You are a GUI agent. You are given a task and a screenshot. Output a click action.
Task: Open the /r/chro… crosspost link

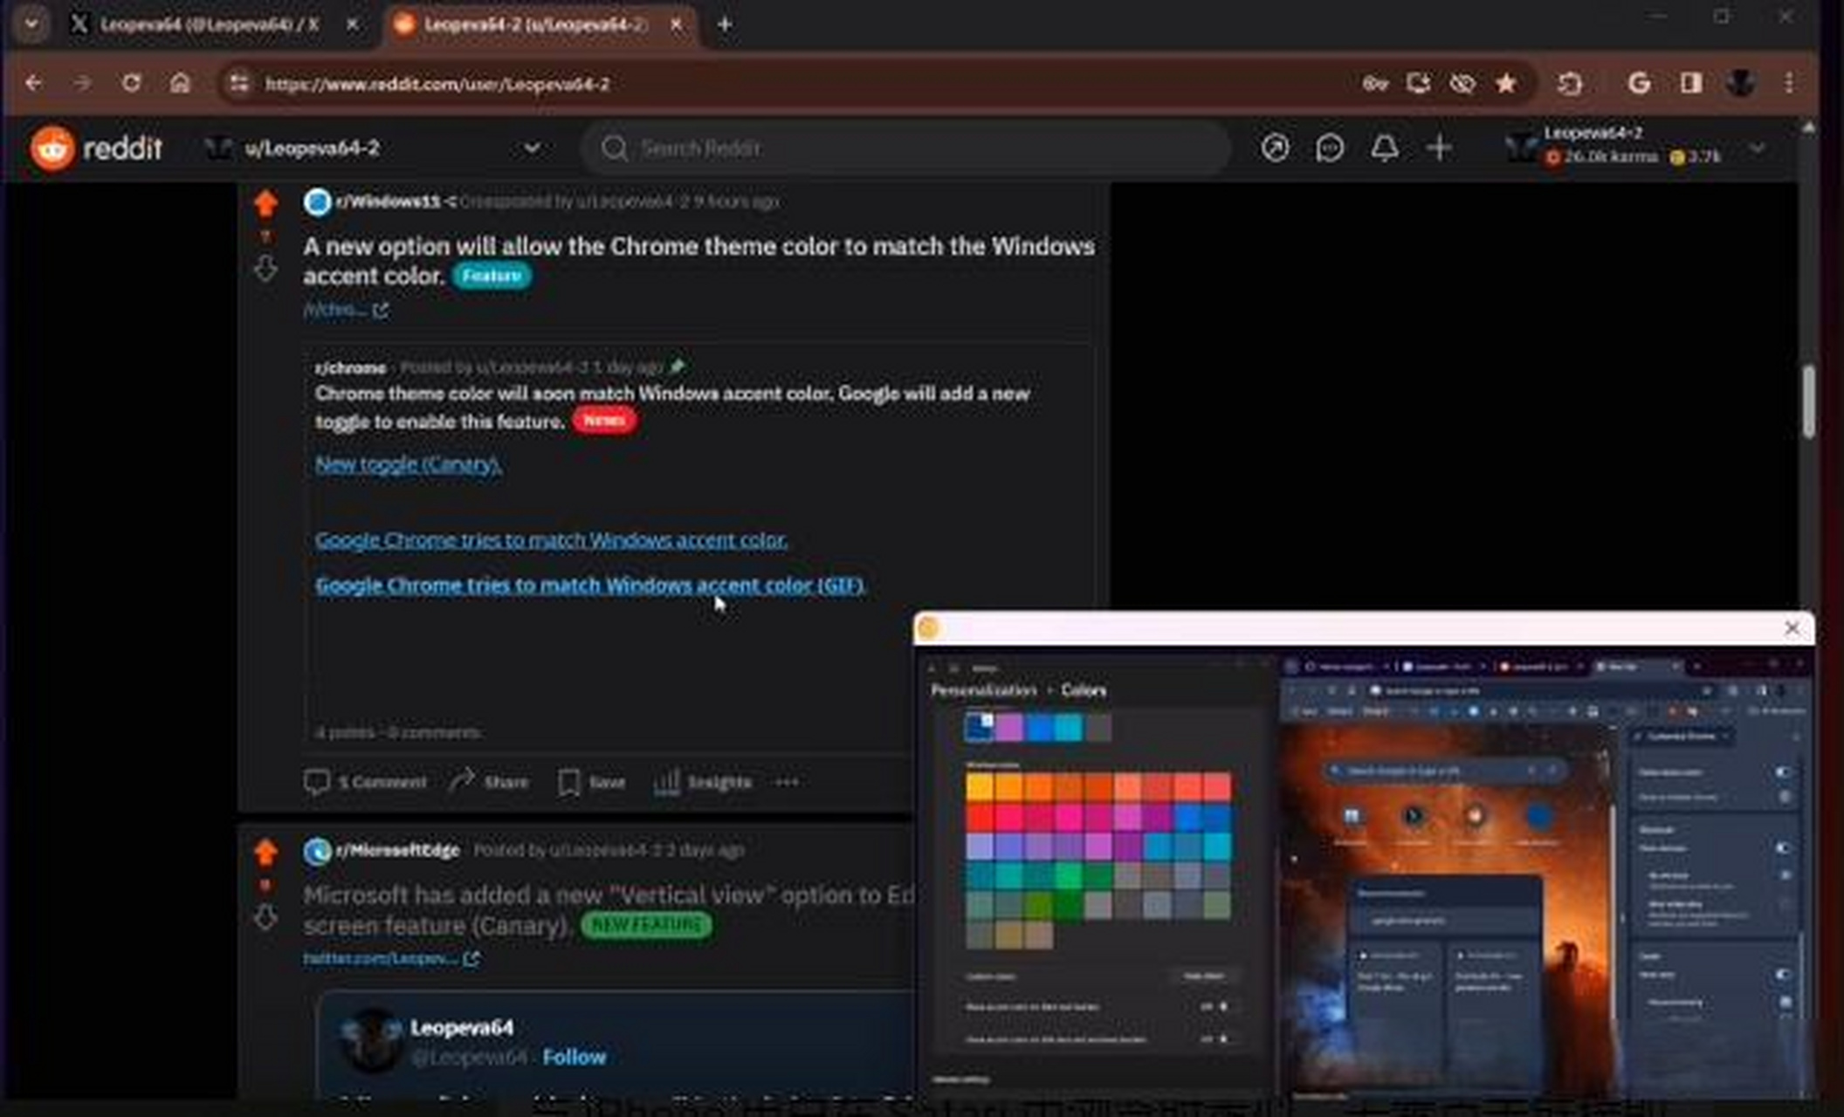[x=346, y=310]
